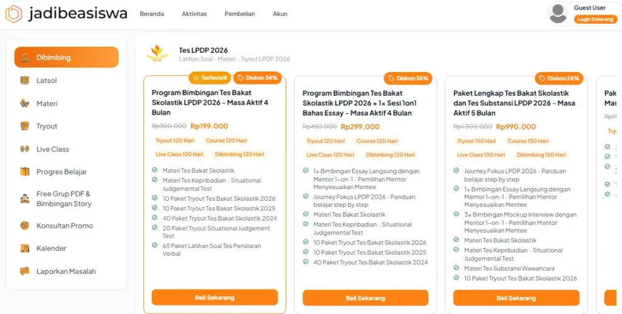Image resolution: width=622 pixels, height=314 pixels.
Task: Click the Live Class 150 Hari tag
Action: [x=481, y=155]
